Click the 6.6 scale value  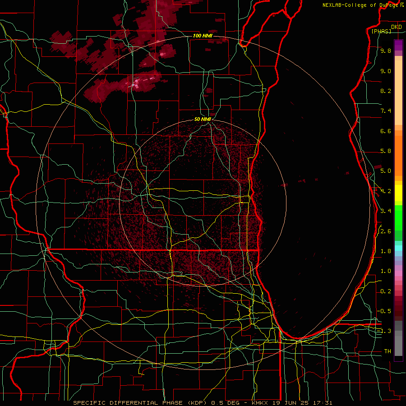click(x=386, y=131)
